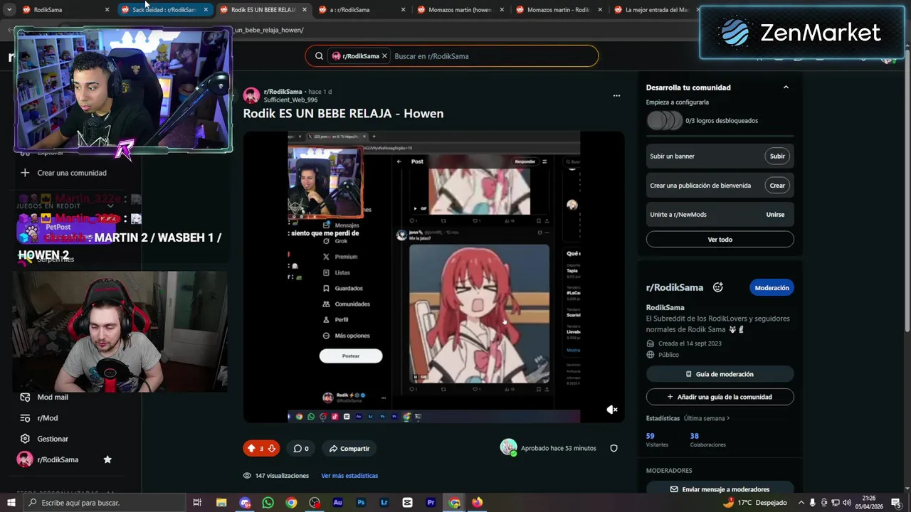Open the post three-dot options menu
The width and height of the screenshot is (911, 512).
[616, 95]
